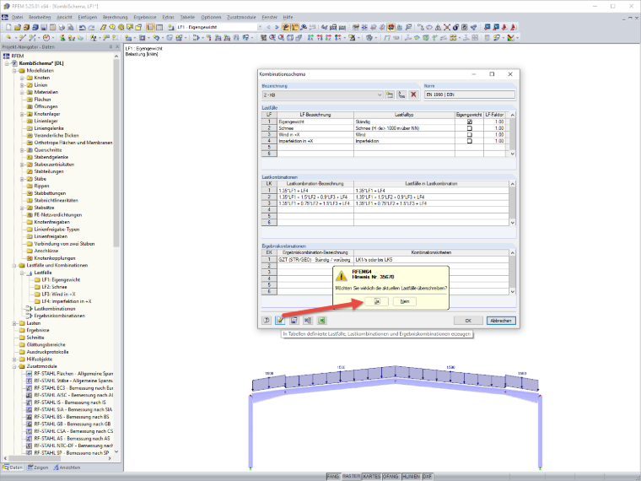Toggle KARTES in status bar
Viewport: 641px width, 481px height.
372,477
